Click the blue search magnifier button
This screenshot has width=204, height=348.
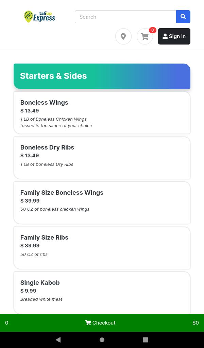pyautogui.click(x=183, y=17)
